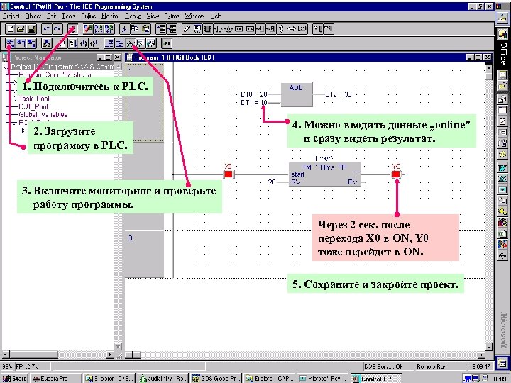This screenshot has width=511, height=383.
Task: Switch to Eudora Pro in taskbar
Action: point(55,379)
